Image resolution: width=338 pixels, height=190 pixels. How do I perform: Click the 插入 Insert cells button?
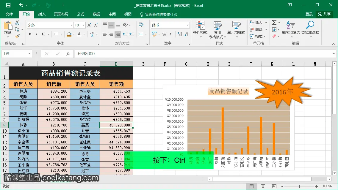[256, 23]
